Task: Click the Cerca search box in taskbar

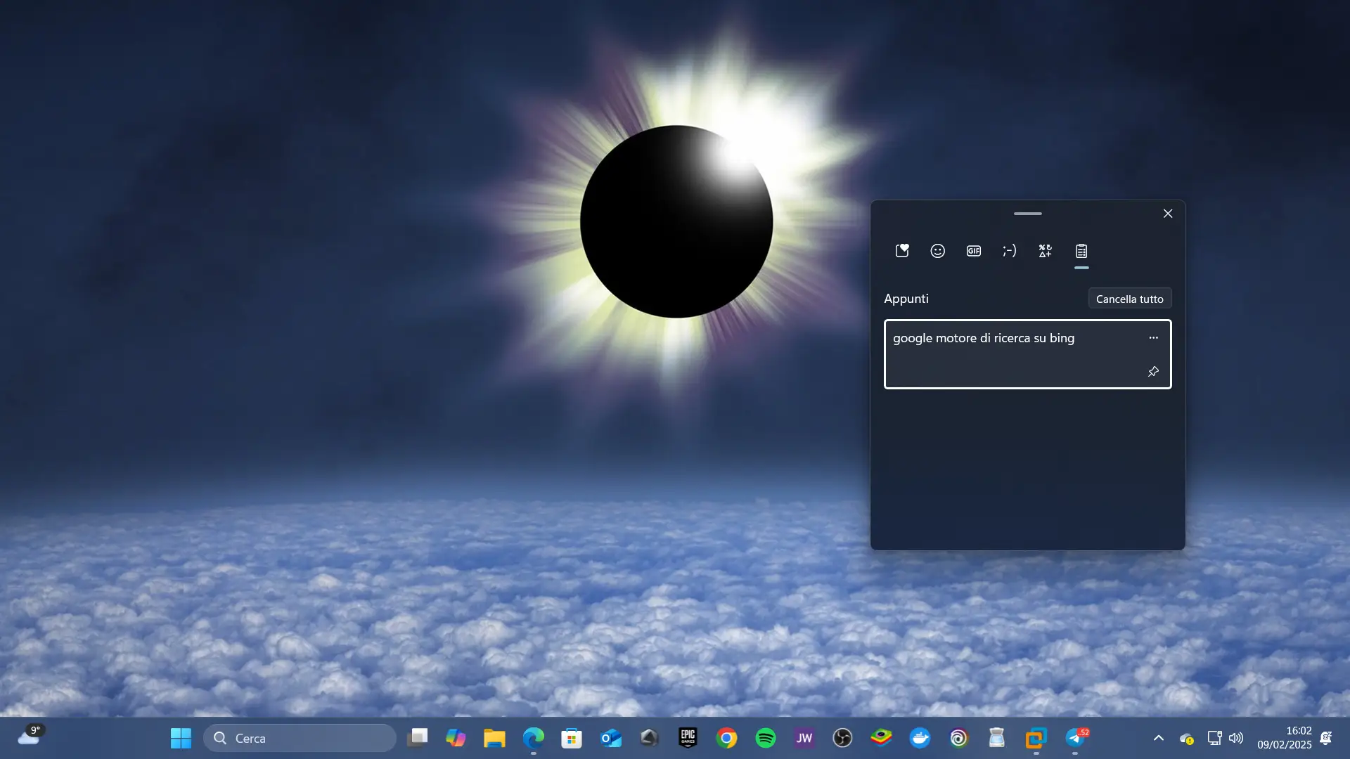Action: 301,738
